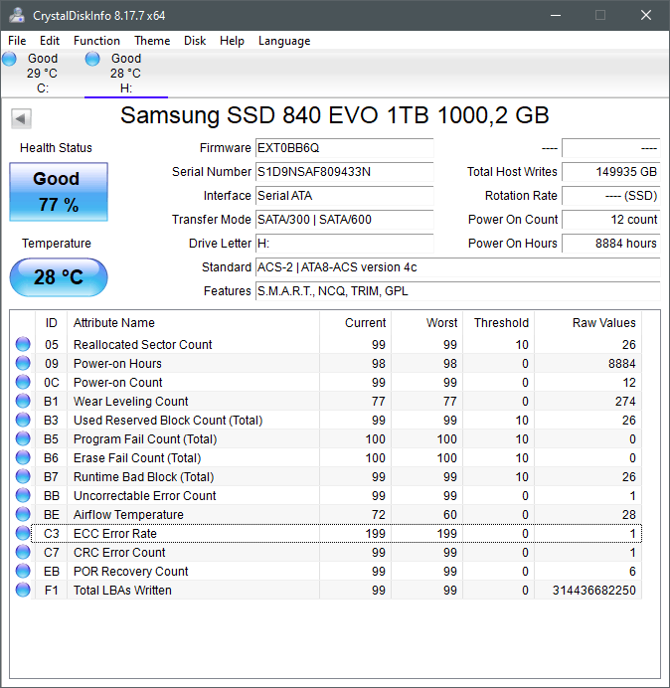
Task: Click the Worst column header
Action: [426, 323]
